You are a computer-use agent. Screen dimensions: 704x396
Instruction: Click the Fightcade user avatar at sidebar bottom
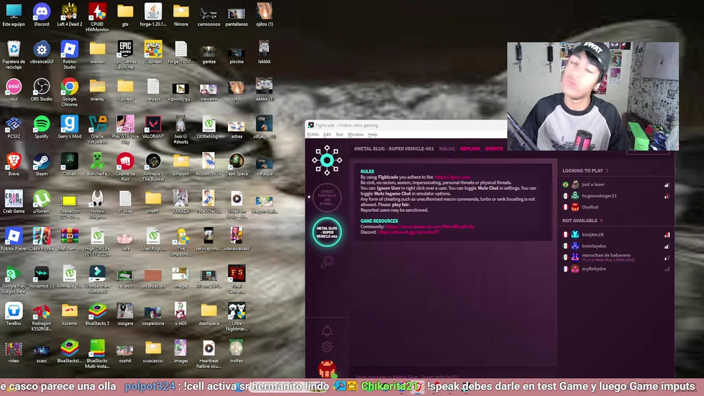(327, 369)
